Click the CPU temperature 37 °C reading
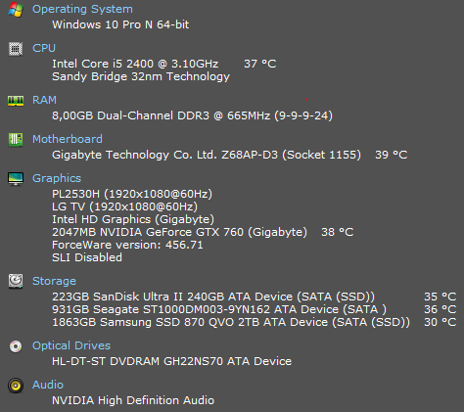The width and height of the screenshot is (464, 412). 260,64
